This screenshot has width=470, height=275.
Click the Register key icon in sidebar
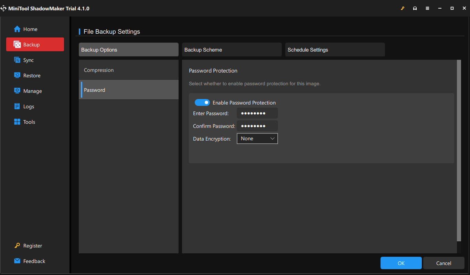click(x=17, y=246)
